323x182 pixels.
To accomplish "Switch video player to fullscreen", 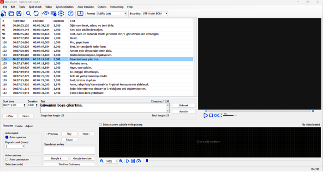I will [x=220, y=115].
